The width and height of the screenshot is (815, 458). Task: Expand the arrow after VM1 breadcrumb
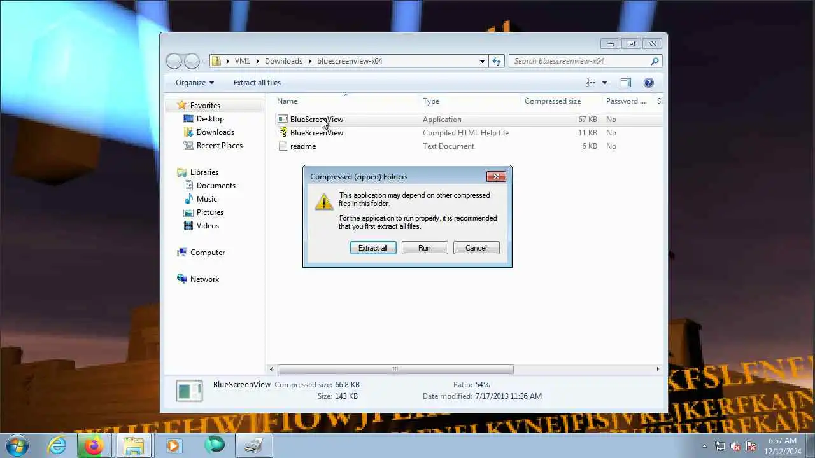(258, 61)
